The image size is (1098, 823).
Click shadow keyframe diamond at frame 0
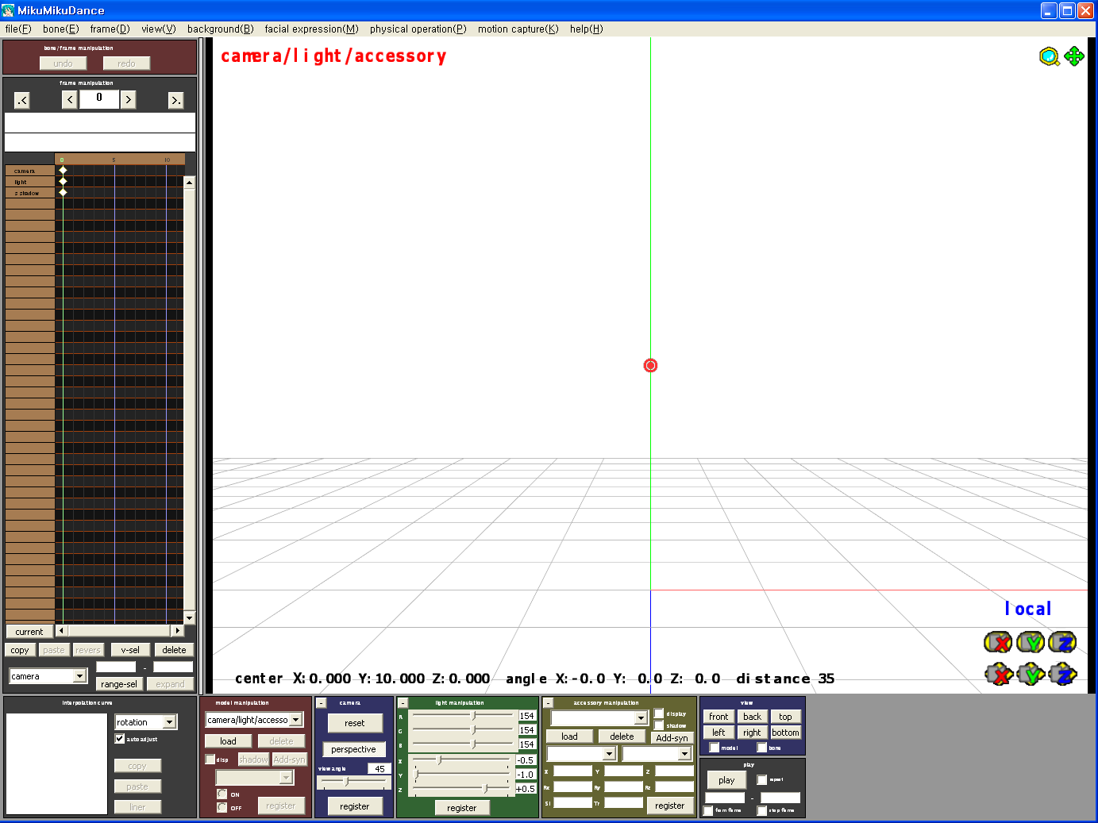pyautogui.click(x=63, y=192)
